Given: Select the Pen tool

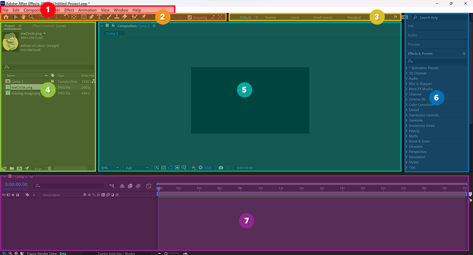Looking at the screenshot, I should pyautogui.click(x=92, y=17).
